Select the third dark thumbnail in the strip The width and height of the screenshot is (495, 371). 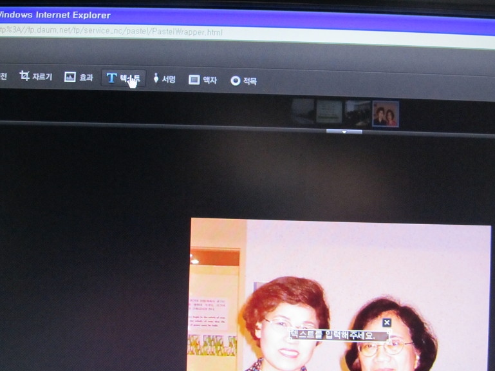tap(358, 113)
